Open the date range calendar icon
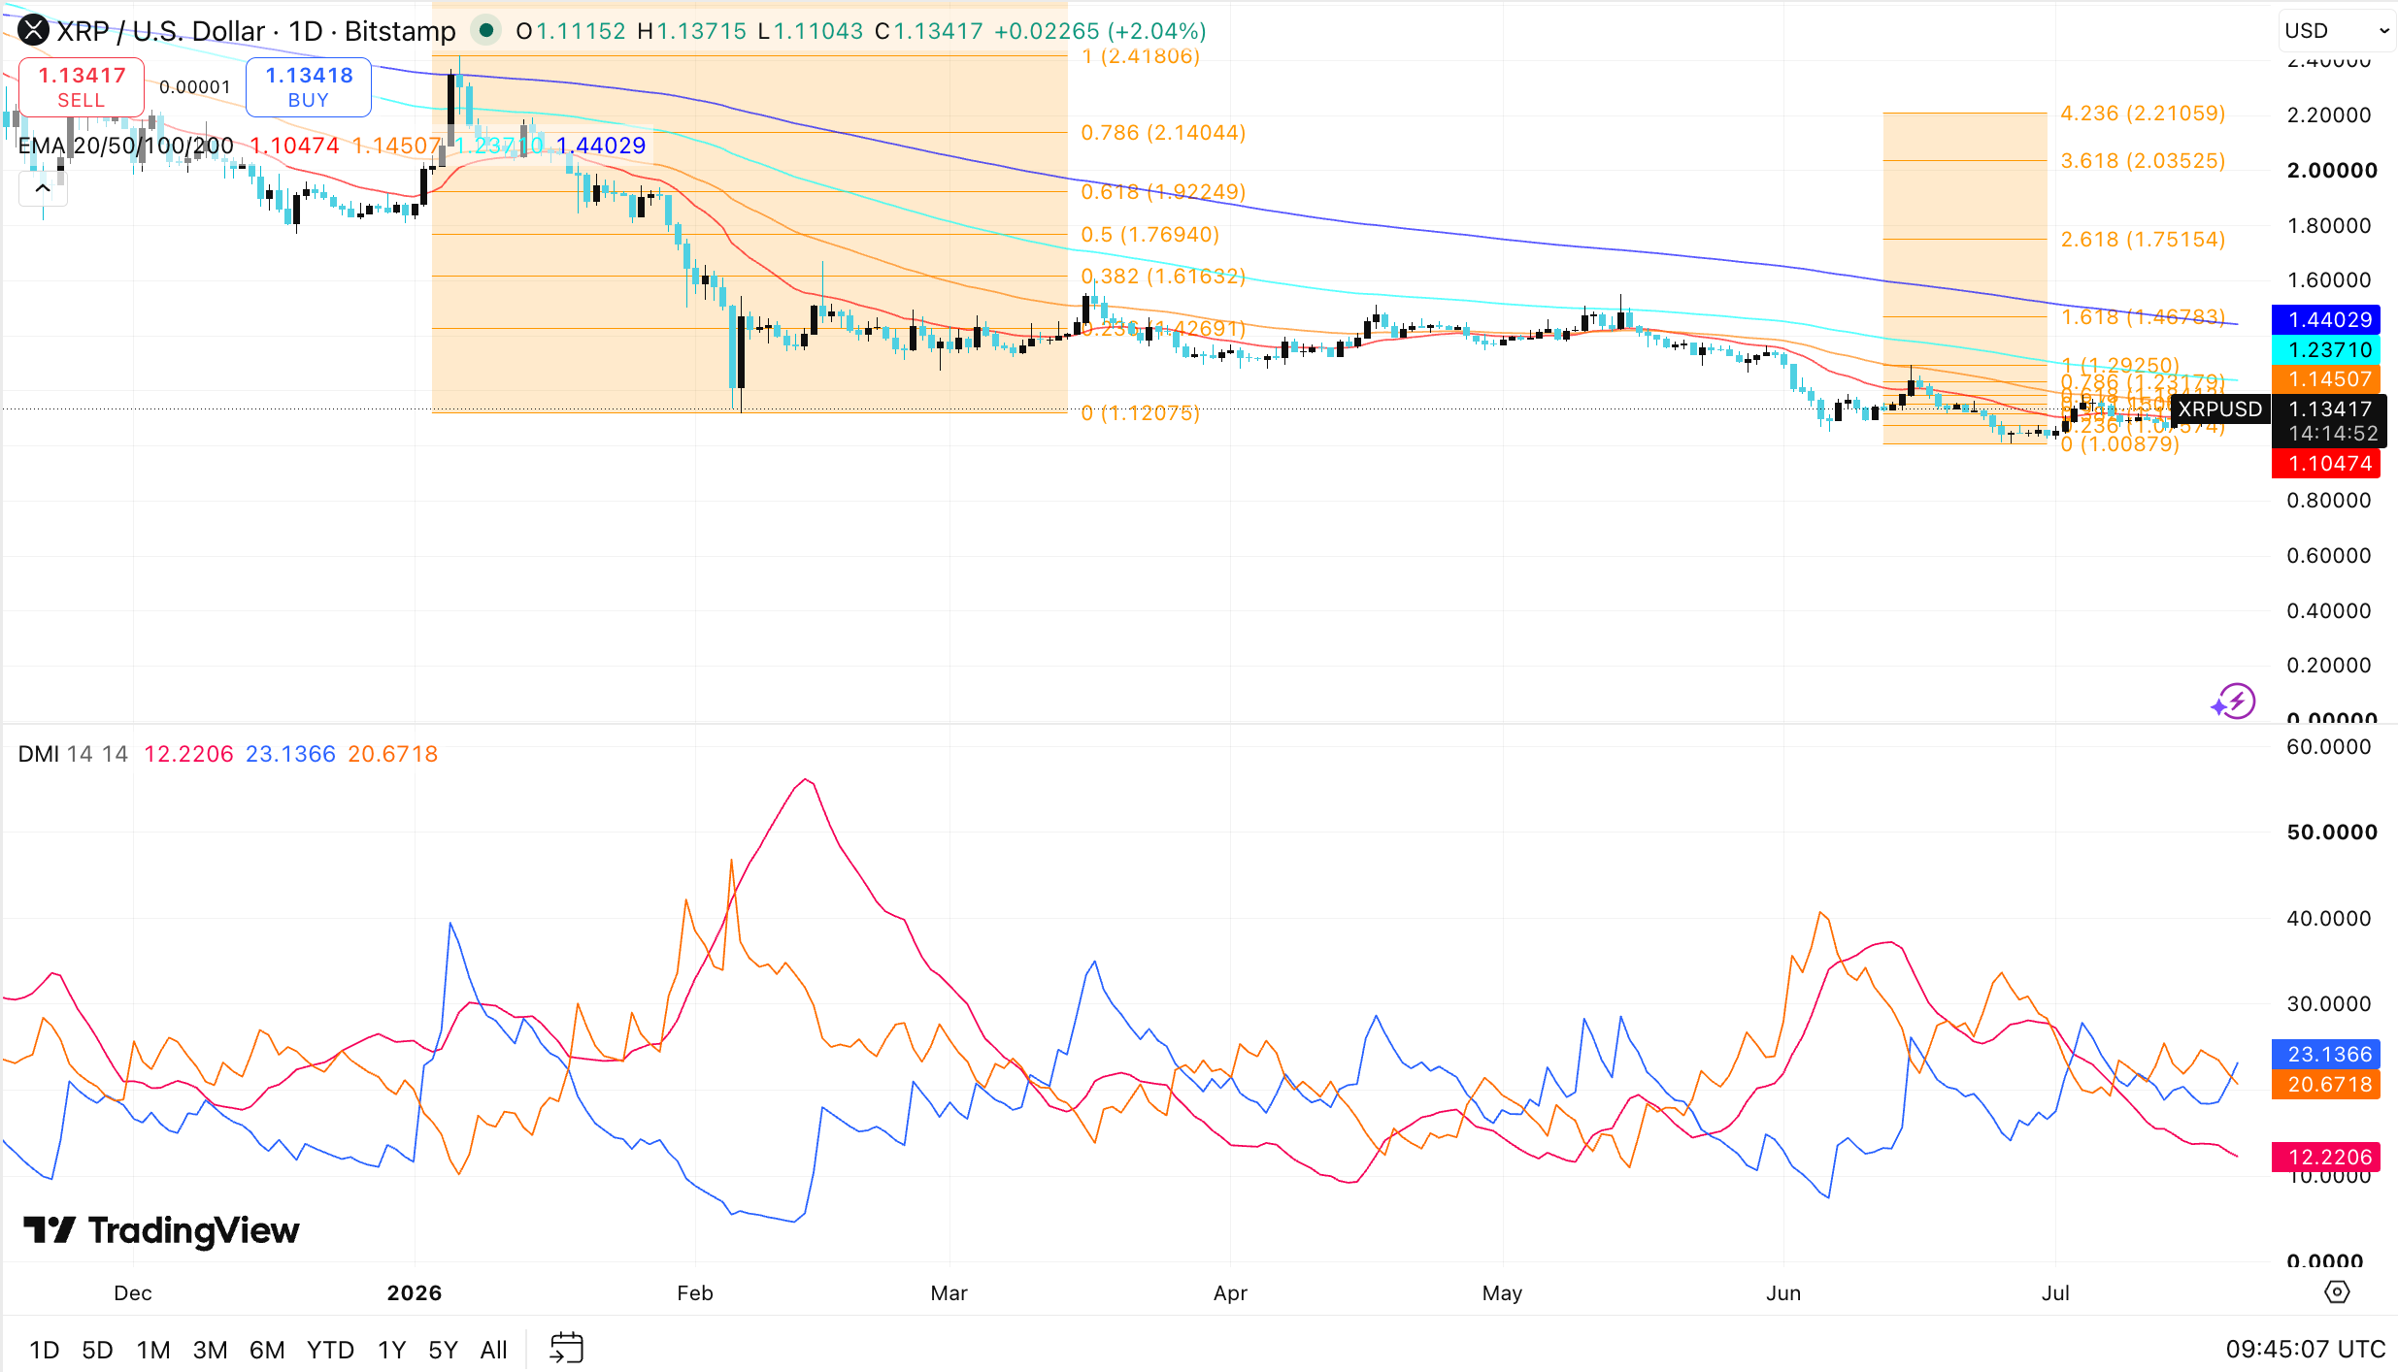The image size is (2398, 1372). pos(567,1349)
